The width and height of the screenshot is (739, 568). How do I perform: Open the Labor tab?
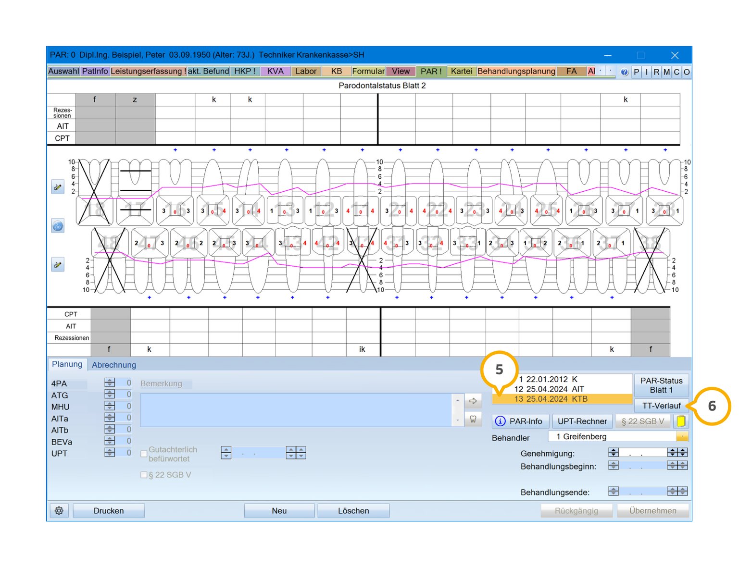306,71
